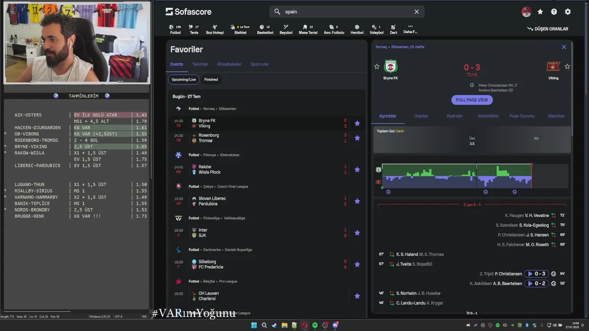Toggle favorite star for Raków - Wisła Płock
The image size is (589, 331).
pos(357,170)
